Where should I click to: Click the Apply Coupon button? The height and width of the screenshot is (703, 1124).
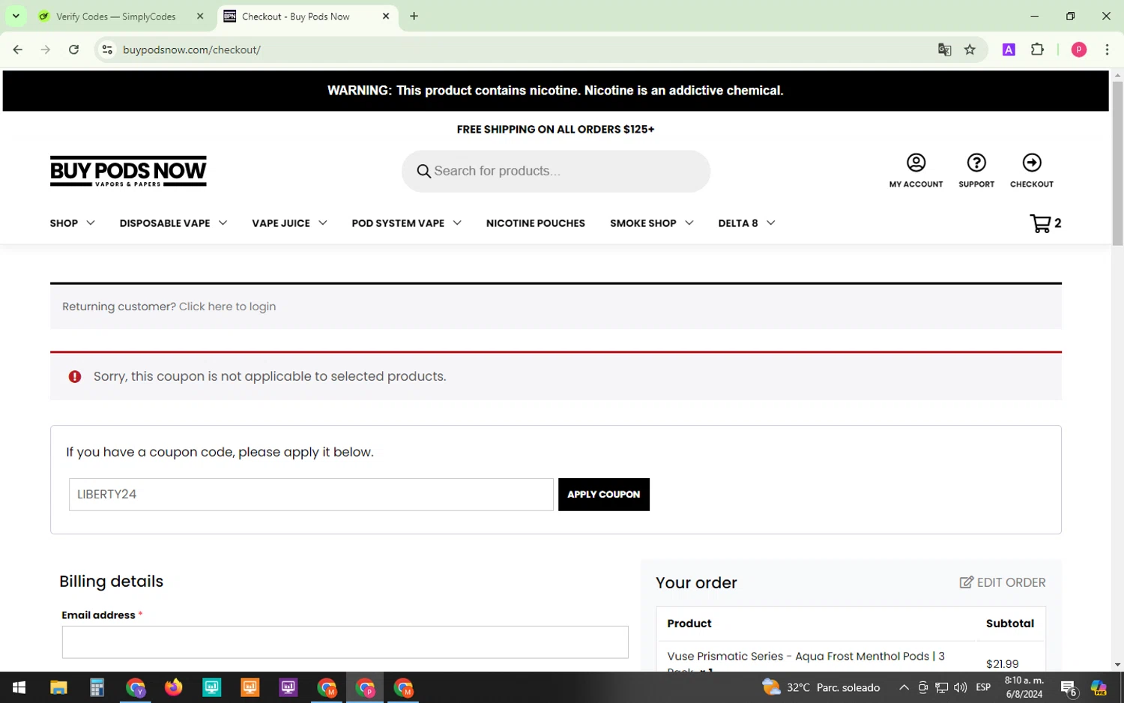603,495
